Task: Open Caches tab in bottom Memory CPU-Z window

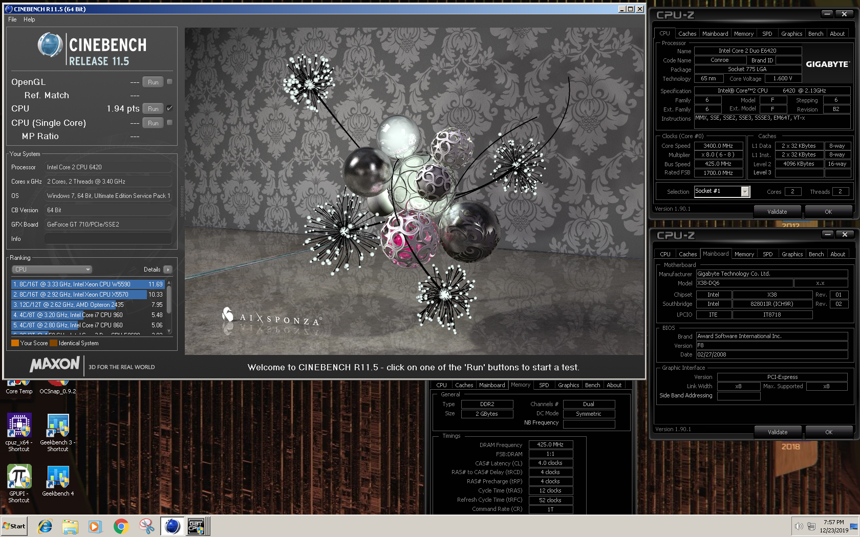Action: pos(464,385)
